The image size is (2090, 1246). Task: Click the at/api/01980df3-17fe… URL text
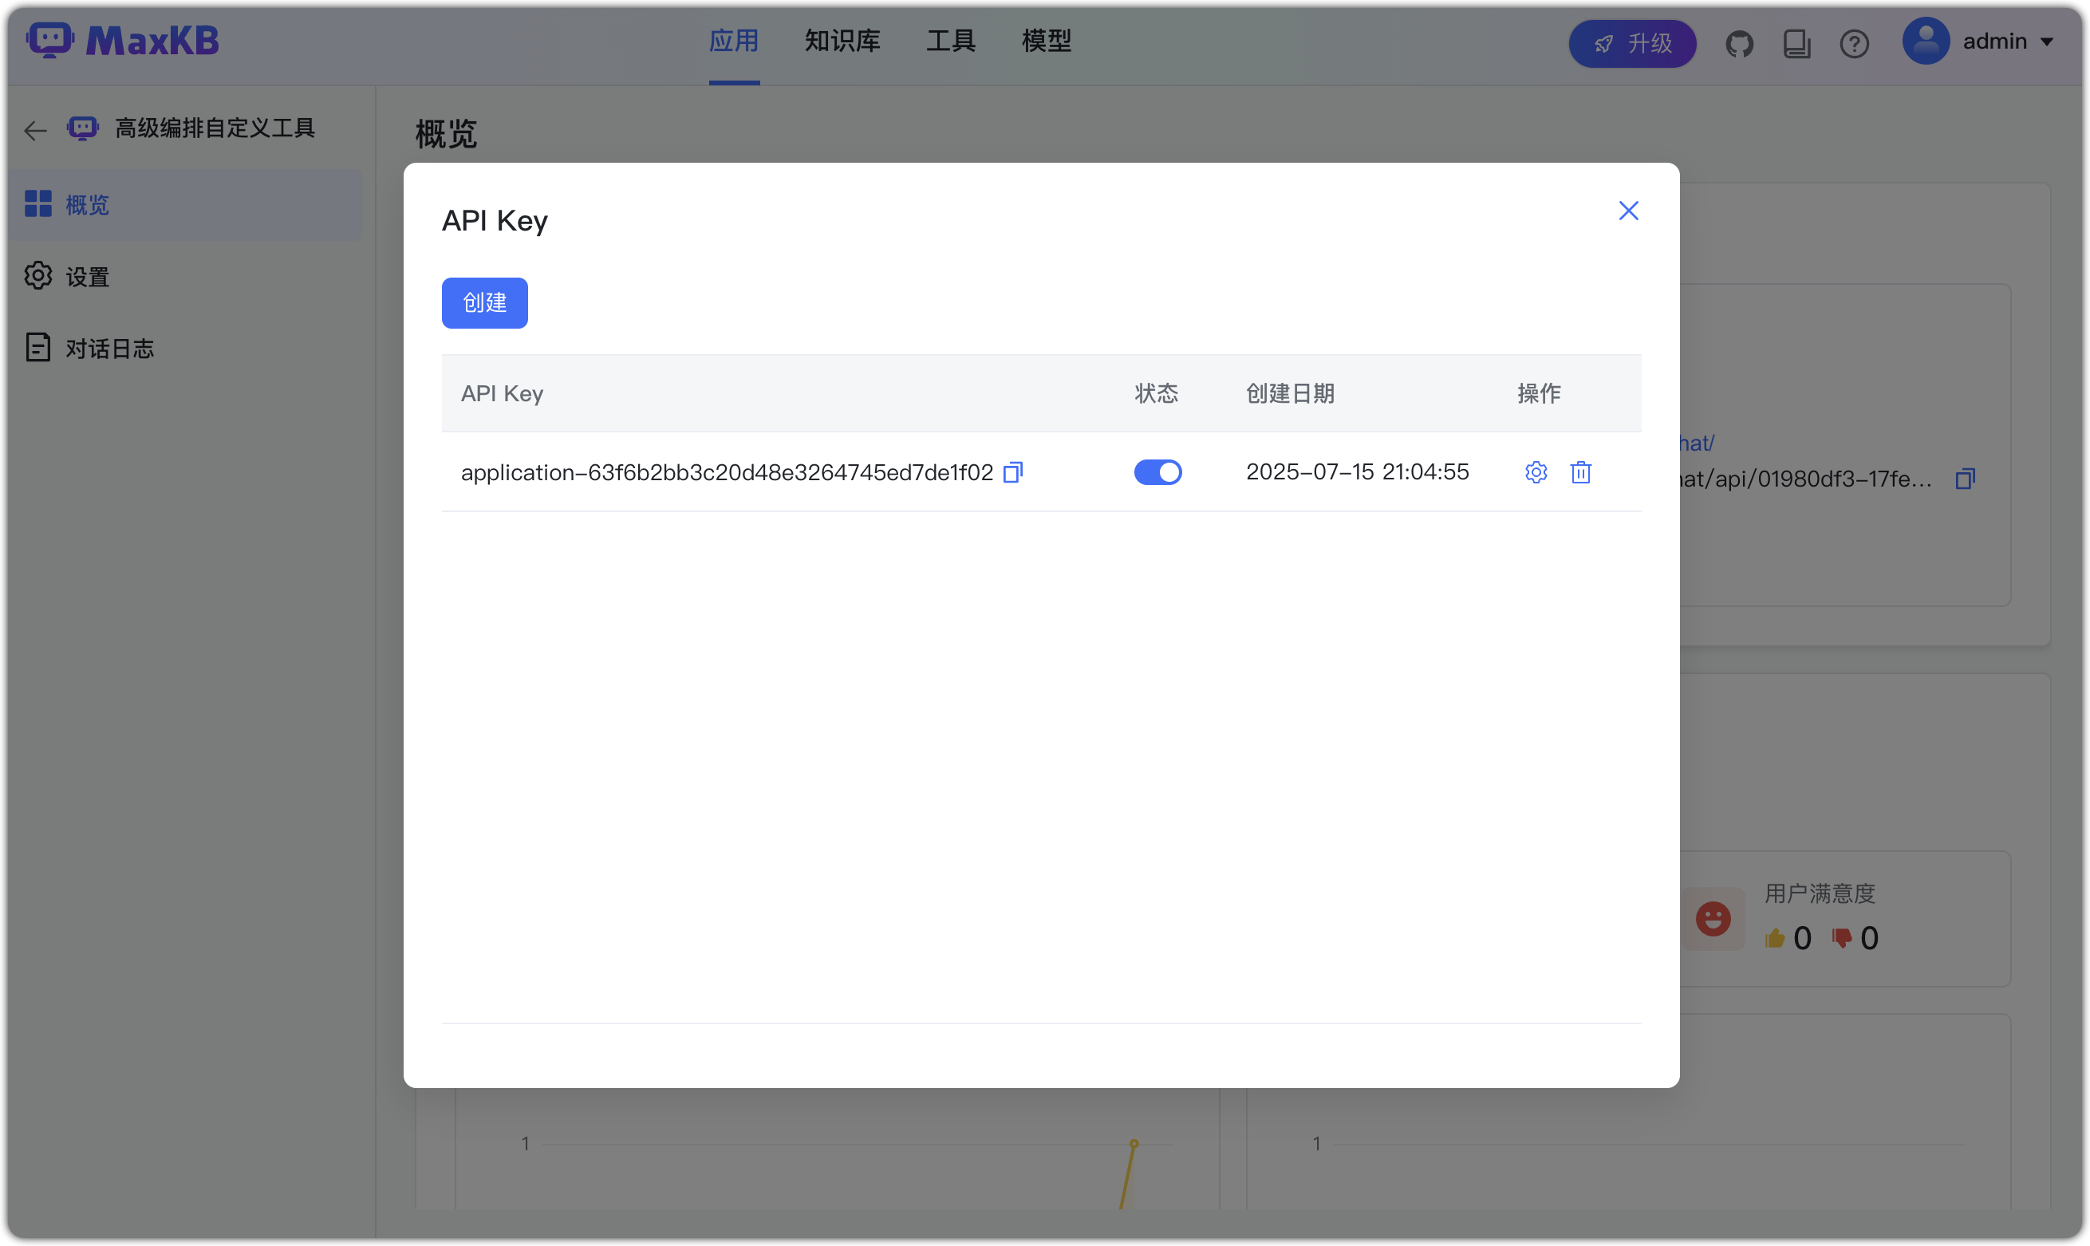pyautogui.click(x=1806, y=479)
